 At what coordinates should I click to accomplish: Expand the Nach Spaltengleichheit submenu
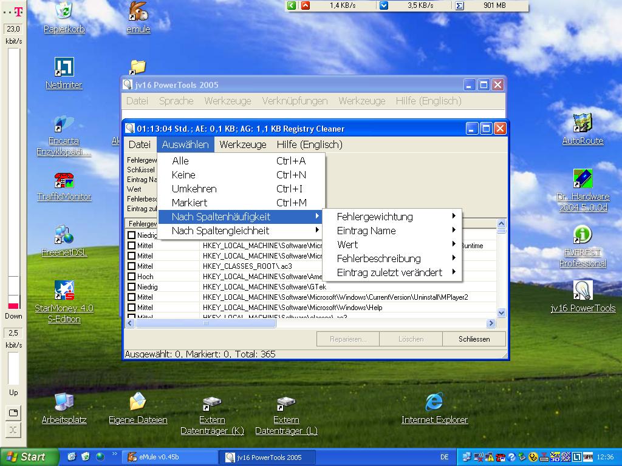point(241,231)
